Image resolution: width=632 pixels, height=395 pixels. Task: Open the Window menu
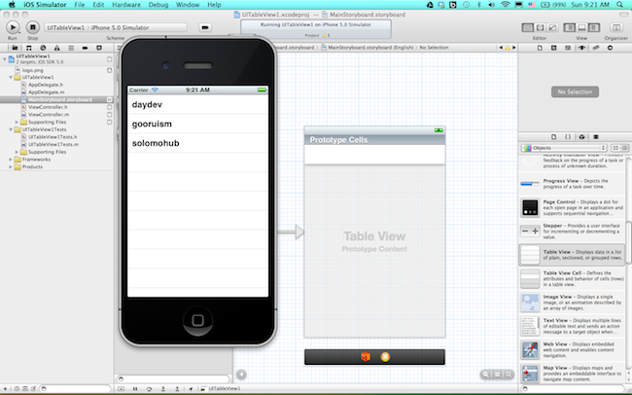click(188, 5)
